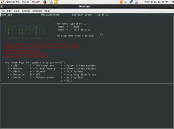This screenshot has width=174, height=129.
Task: Click the 'l = CPU Long-term' text
Action: pos(42,66)
